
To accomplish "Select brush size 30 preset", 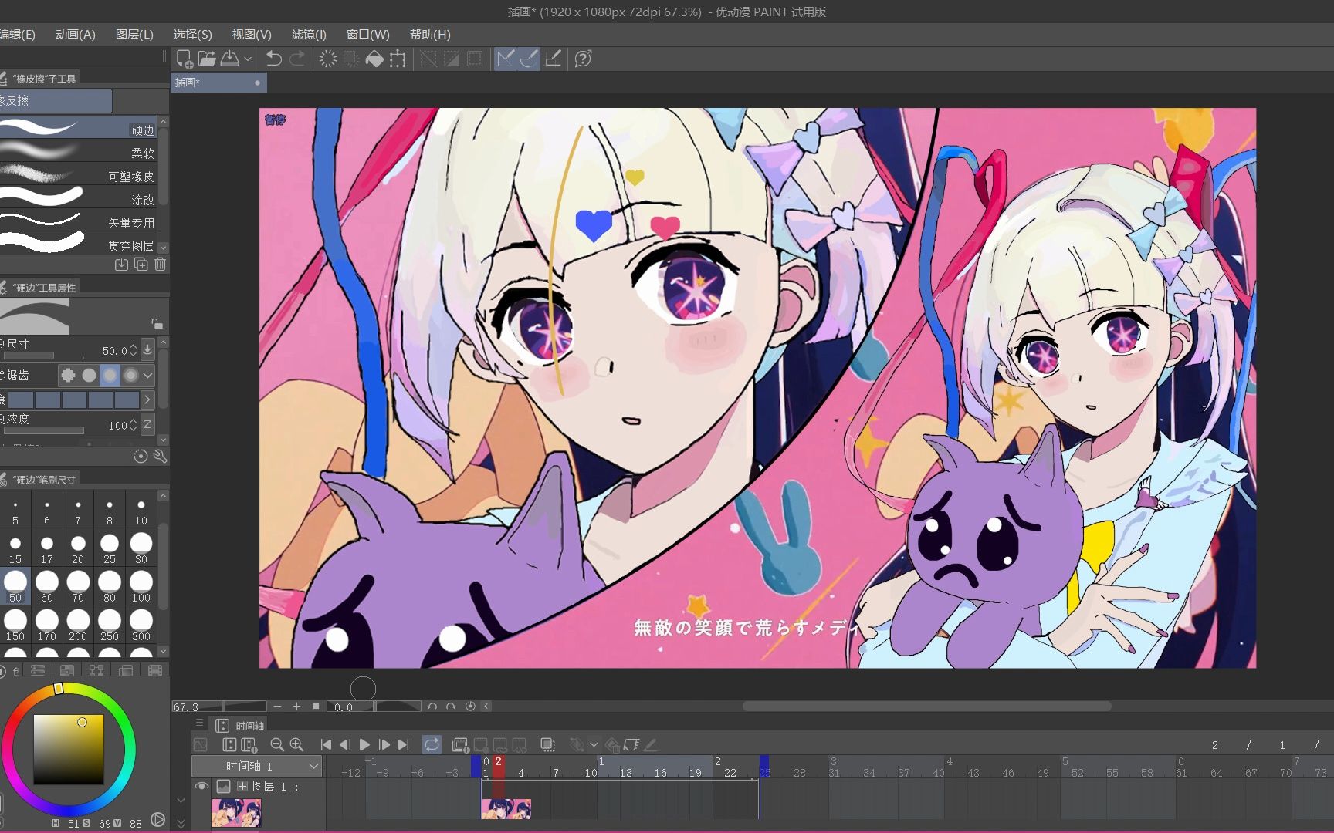I will point(141,548).
